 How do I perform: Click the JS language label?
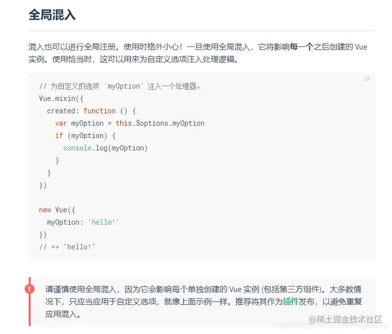click(367, 79)
